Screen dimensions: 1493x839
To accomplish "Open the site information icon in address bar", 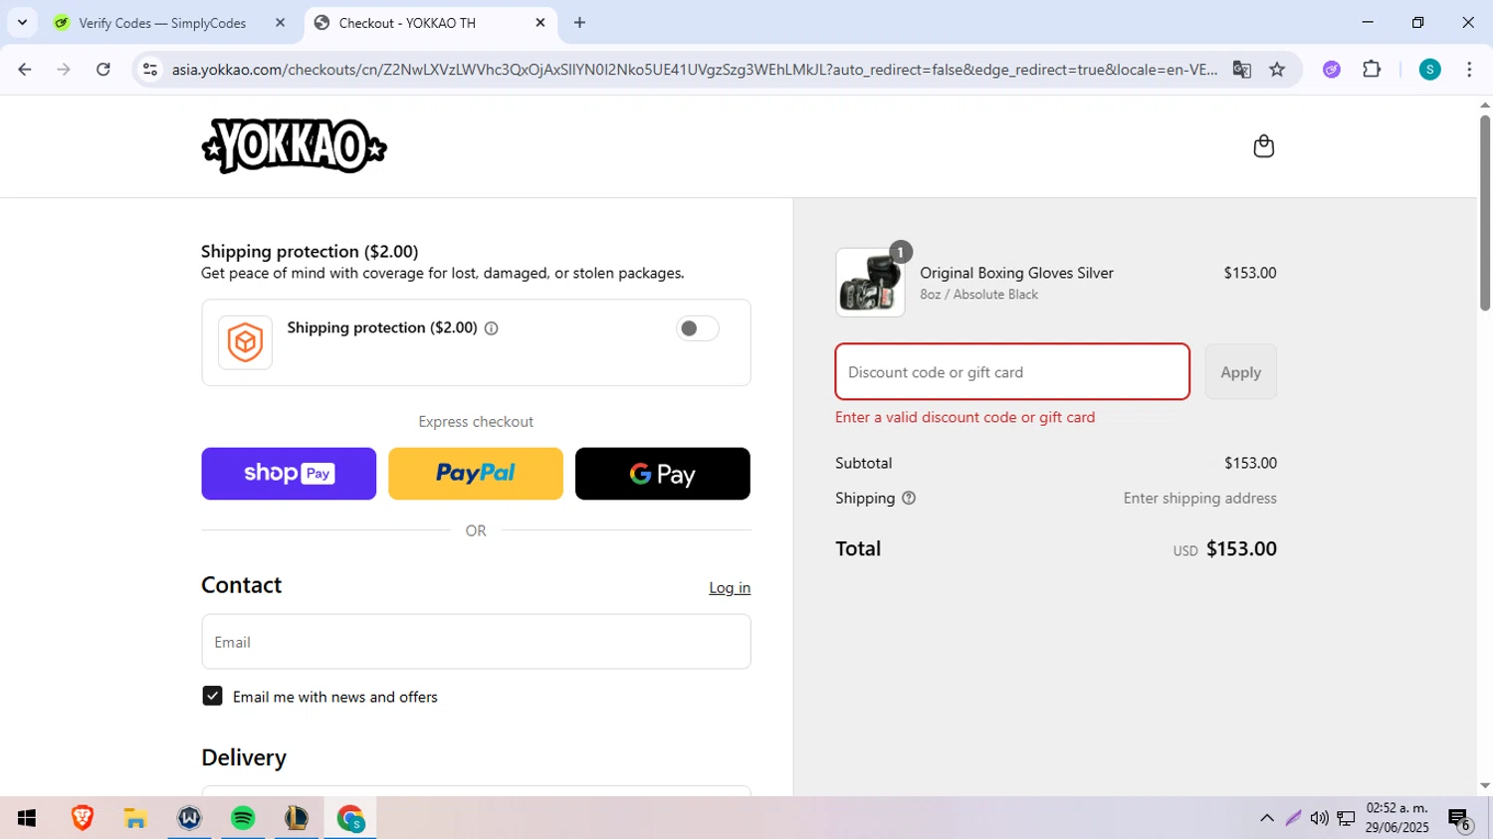I will click(150, 70).
